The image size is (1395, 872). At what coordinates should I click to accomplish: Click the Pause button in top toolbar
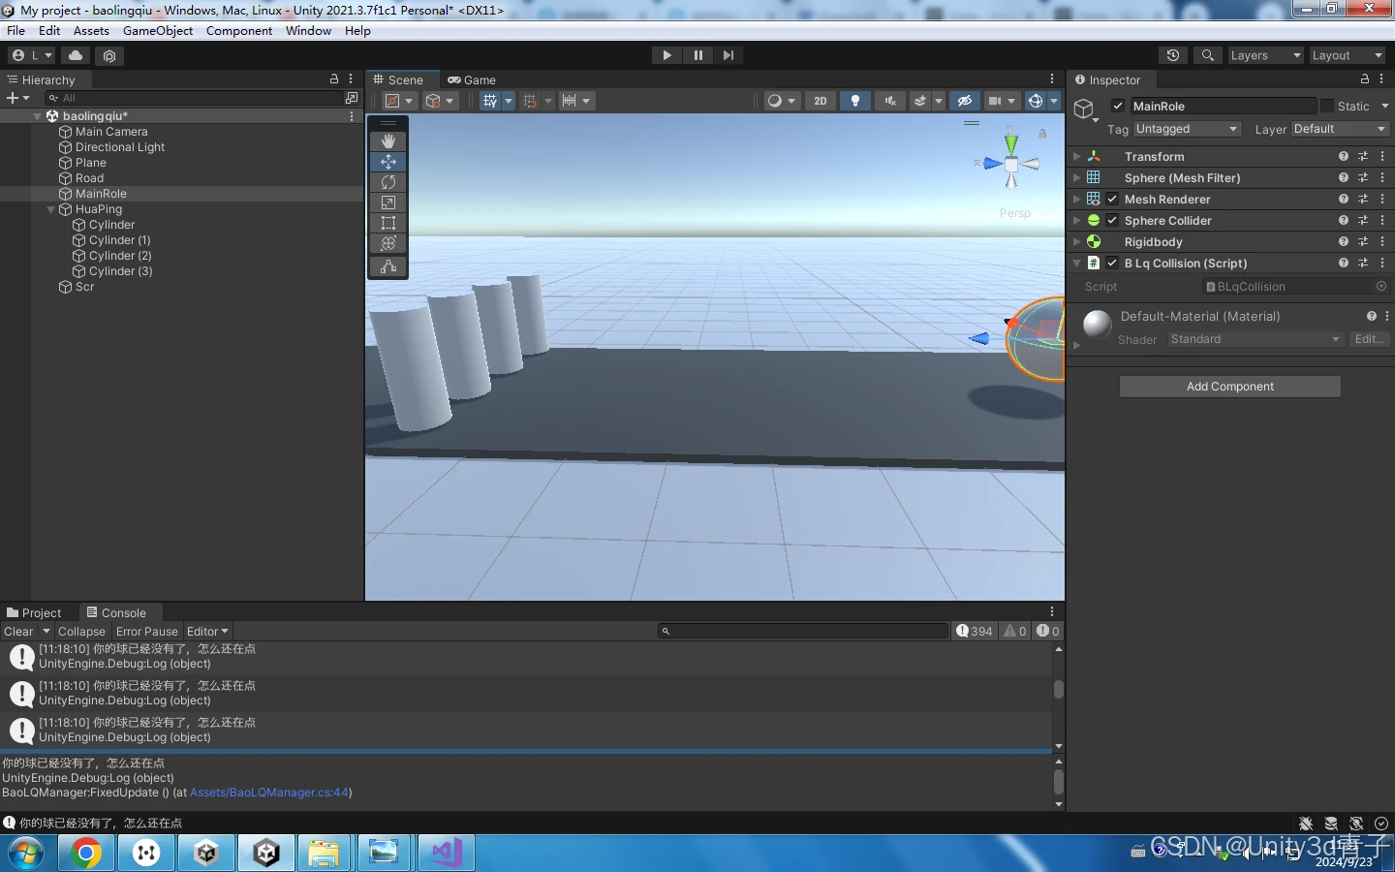(697, 55)
